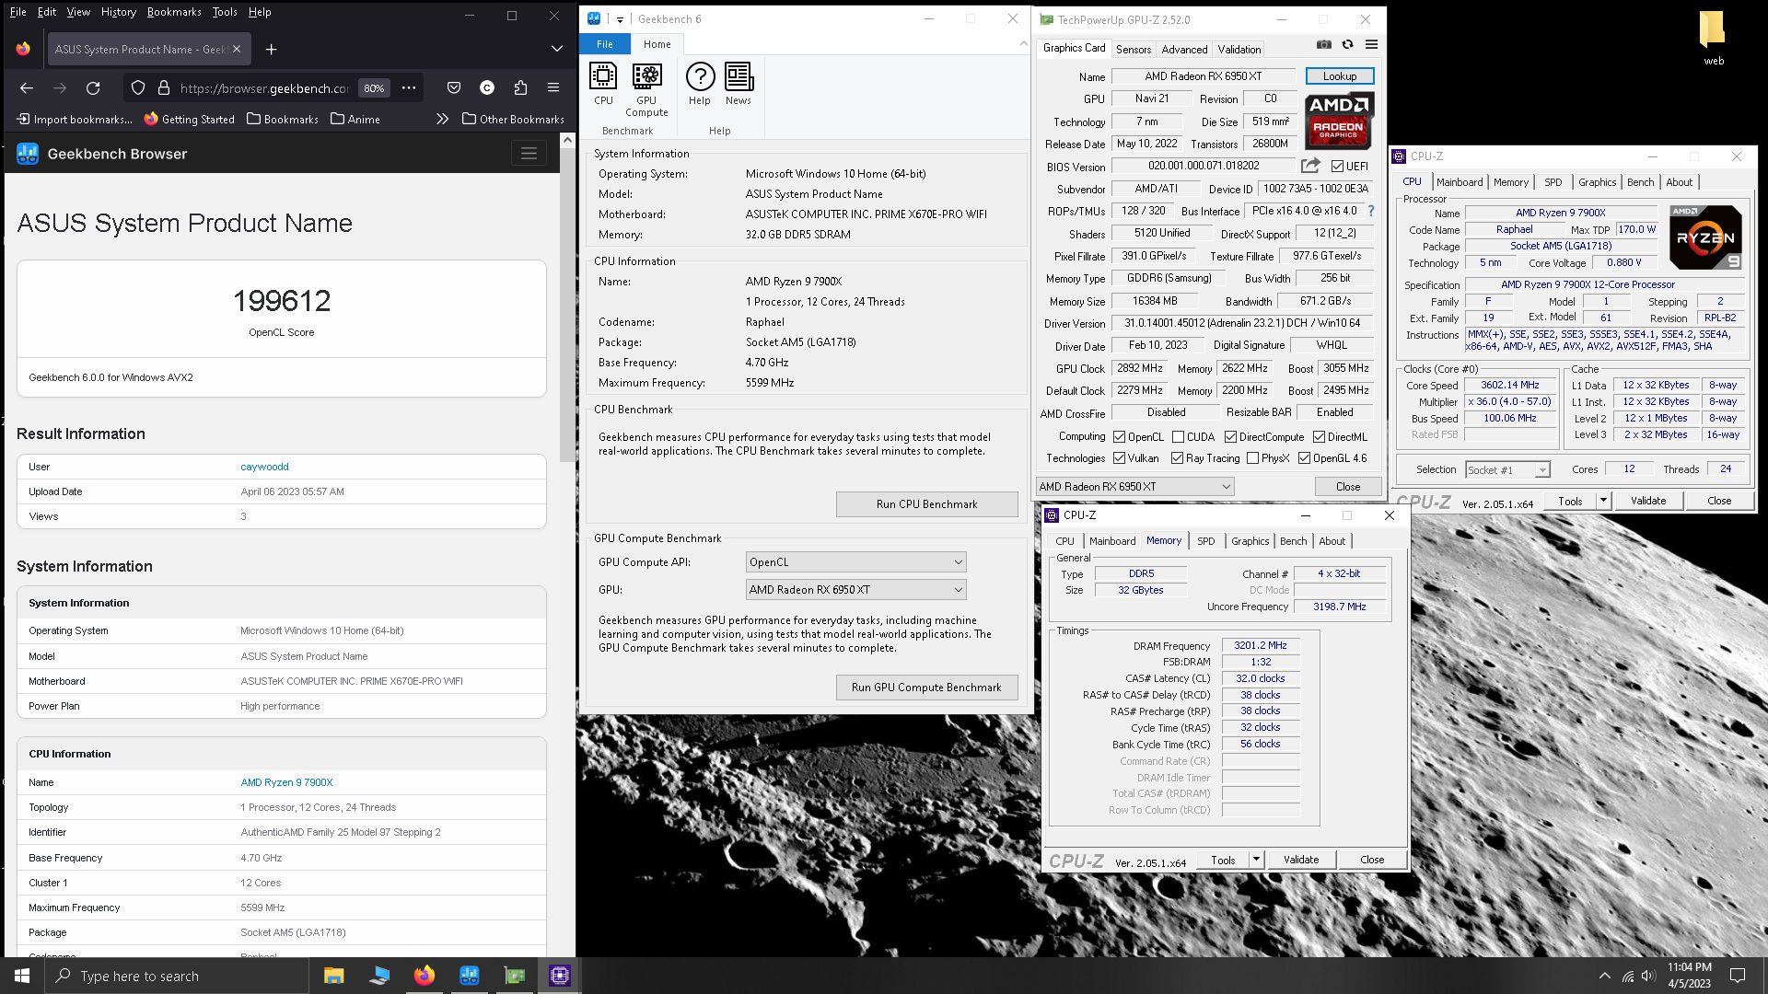Viewport: 1768px width, 994px height.
Task: Open AMD Ryzen 9 7900X link
Action: tap(286, 782)
